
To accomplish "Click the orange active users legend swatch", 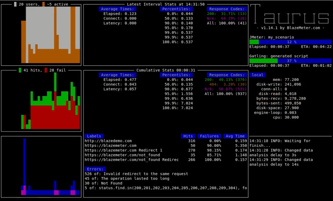I will click(43, 4).
